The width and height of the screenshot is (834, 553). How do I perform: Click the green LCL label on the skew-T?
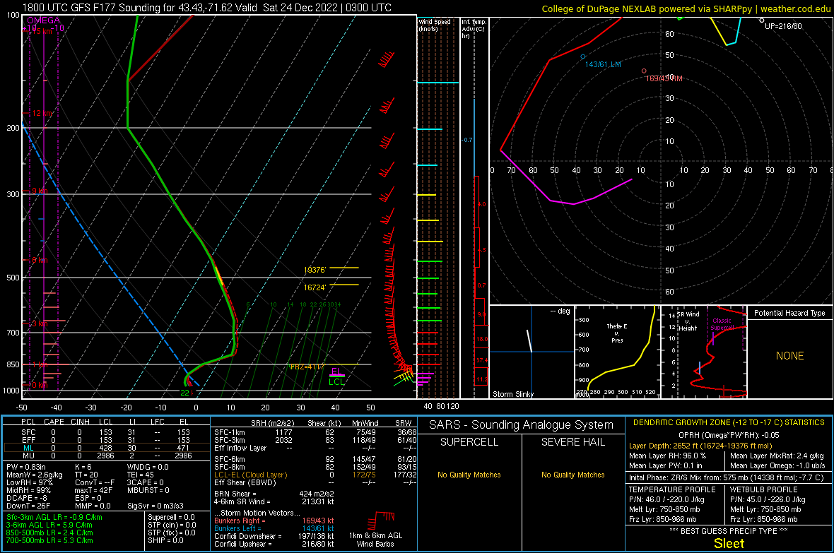336,382
